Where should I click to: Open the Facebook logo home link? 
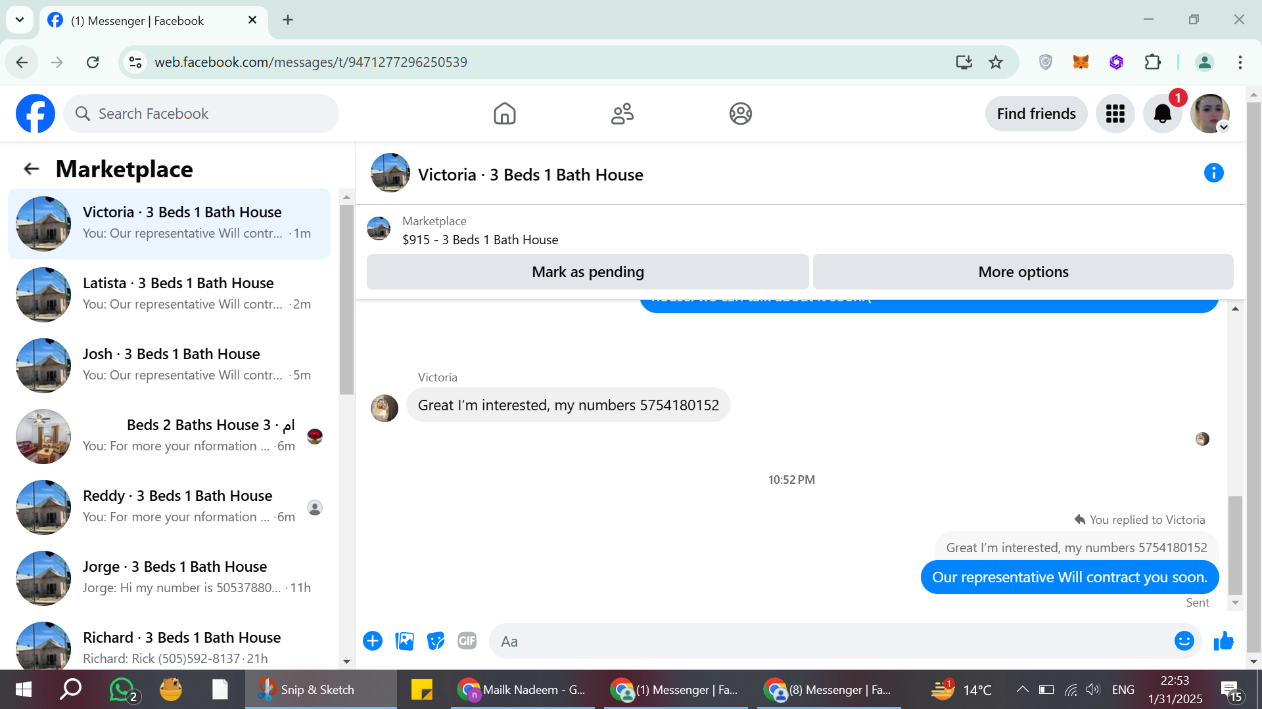[35, 114]
